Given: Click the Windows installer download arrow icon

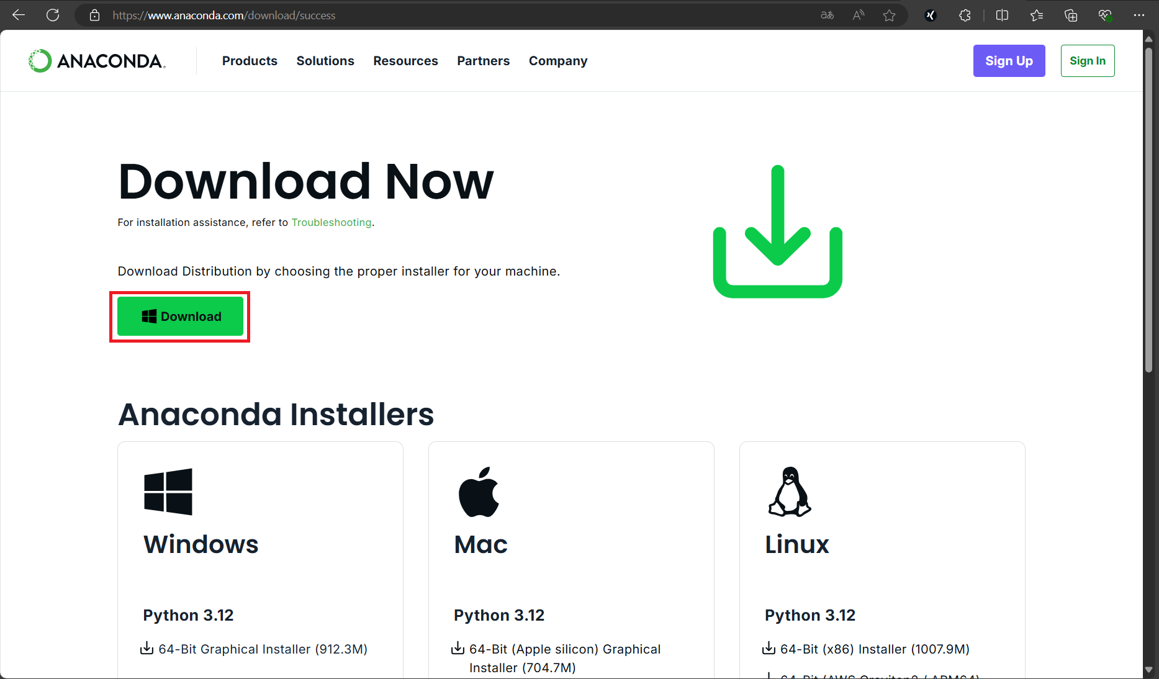Looking at the screenshot, I should [147, 649].
